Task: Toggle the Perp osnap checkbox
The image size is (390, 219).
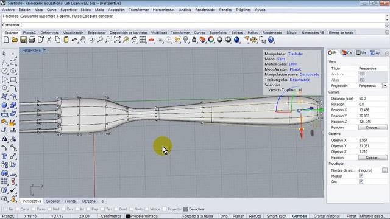Action: pos(88,209)
